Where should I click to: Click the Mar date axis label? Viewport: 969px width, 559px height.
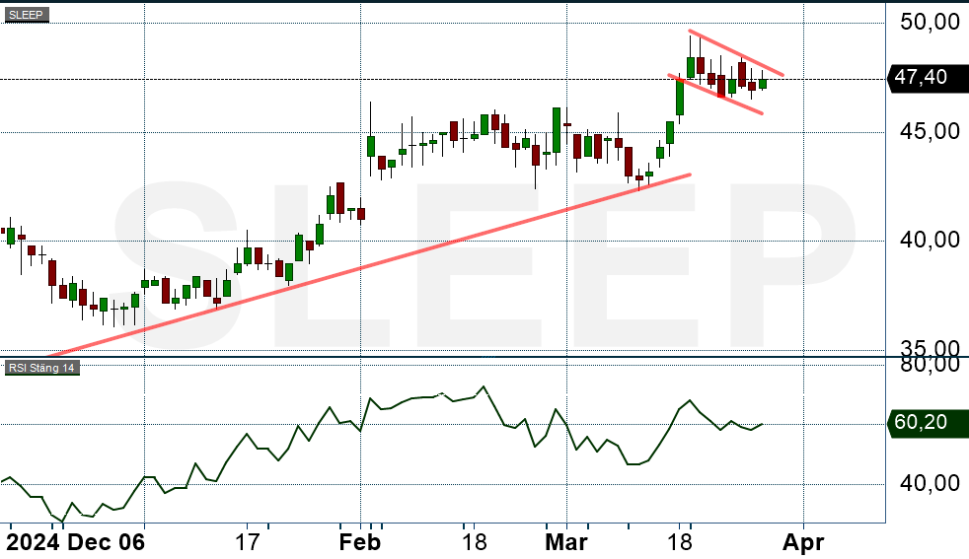[566, 542]
